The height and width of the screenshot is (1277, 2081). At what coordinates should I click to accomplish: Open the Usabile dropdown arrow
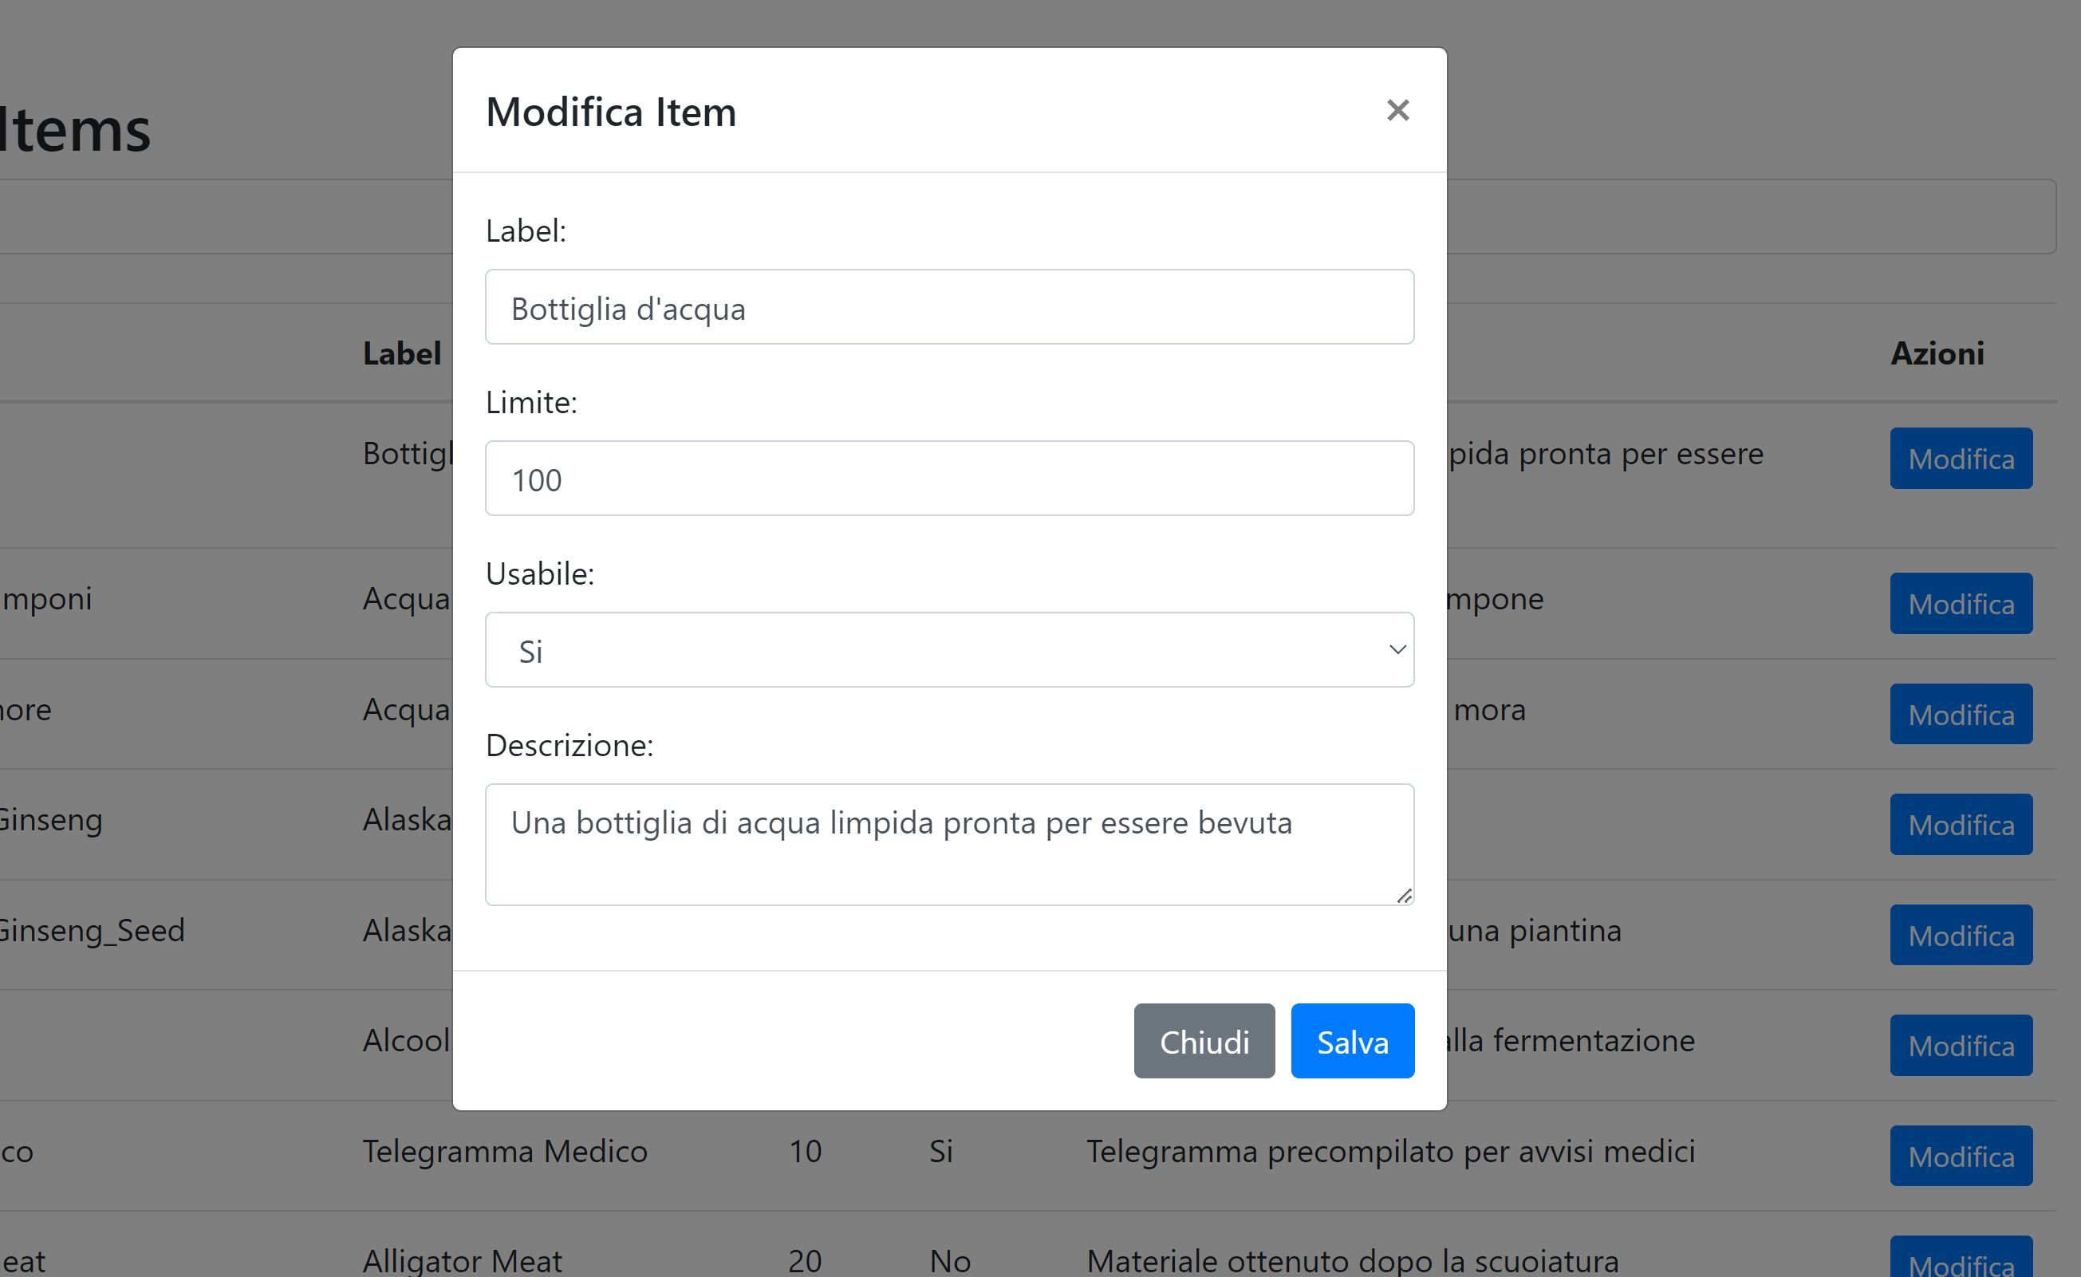[1397, 649]
